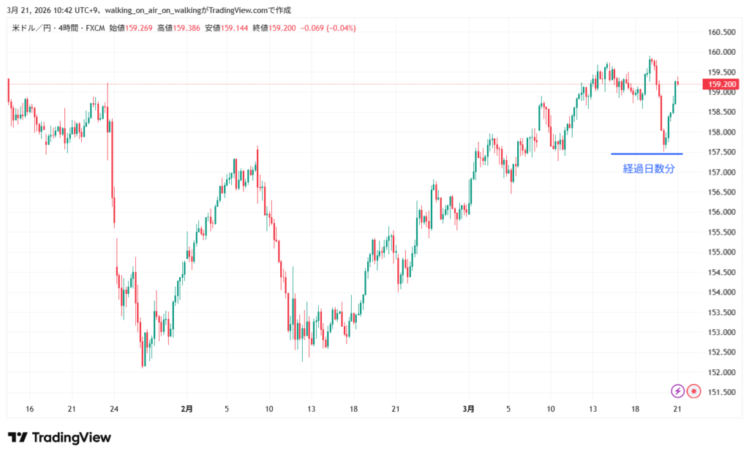The height and width of the screenshot is (457, 749).
Task: Click the TradingView logo at bottom left
Action: pyautogui.click(x=59, y=437)
